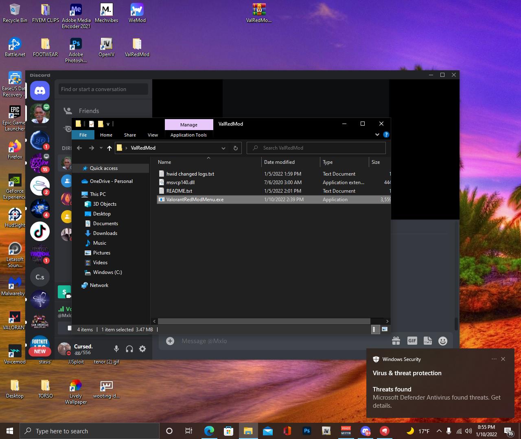Mute the microphone in Discord user panel

[116, 349]
